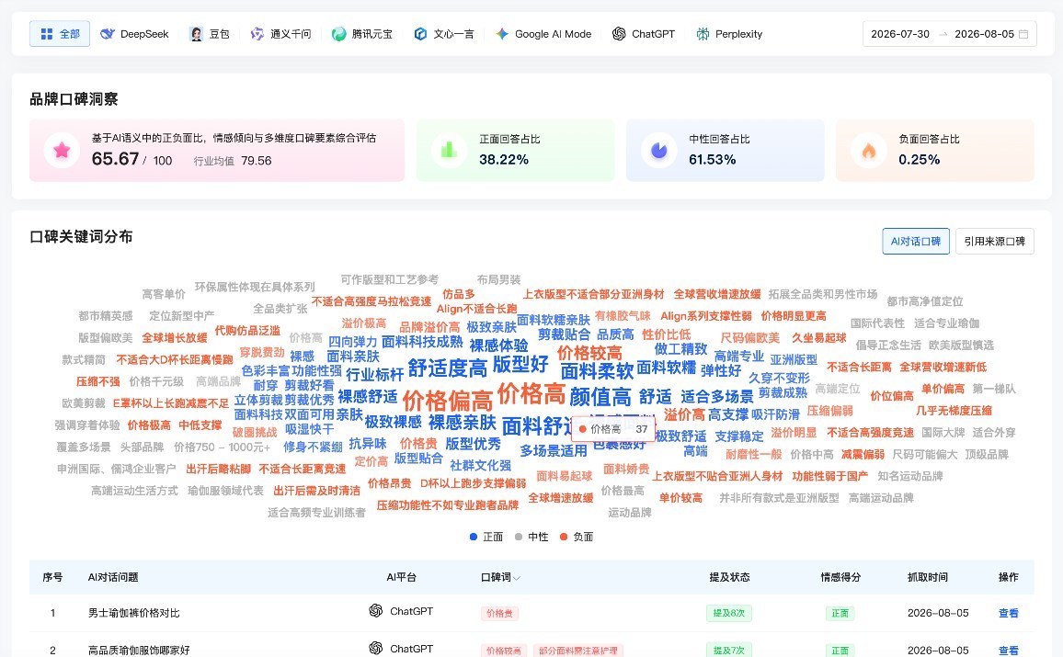
Task: Click the ChatGPT logo in the 男士瑜伽裤价格对比 row
Action: pos(375,611)
